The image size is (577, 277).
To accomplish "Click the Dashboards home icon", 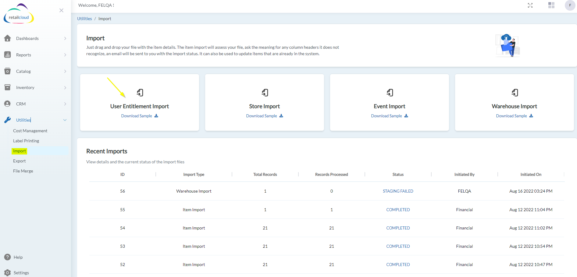I will click(x=8, y=38).
